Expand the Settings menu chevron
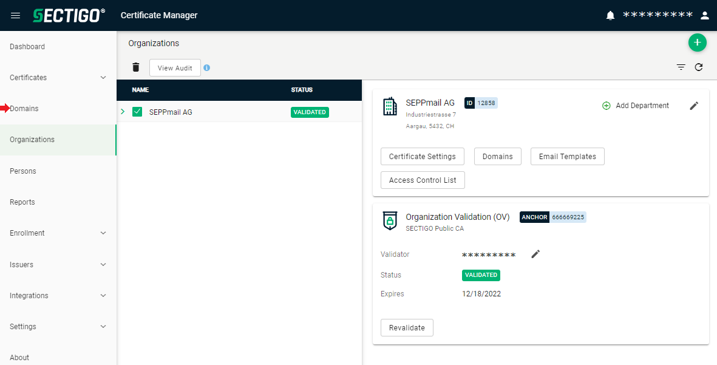The image size is (717, 365). point(103,327)
